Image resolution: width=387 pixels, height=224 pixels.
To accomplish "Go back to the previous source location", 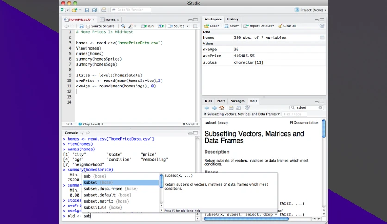I will (x=66, y=26).
